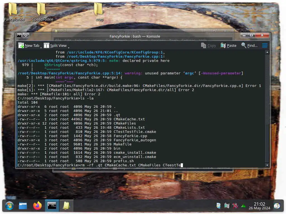Click the terminal vertical scrollbar track

pos(267,109)
